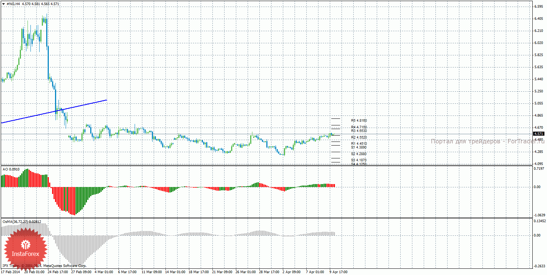Click the ForTrader.ru portal watermark
Screen dimensions: 547x275
tap(487, 141)
